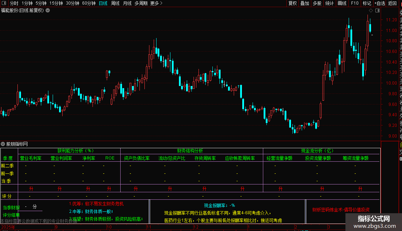
Task: Expand dropdown next to 福能股份 title
Action: tap(48, 11)
